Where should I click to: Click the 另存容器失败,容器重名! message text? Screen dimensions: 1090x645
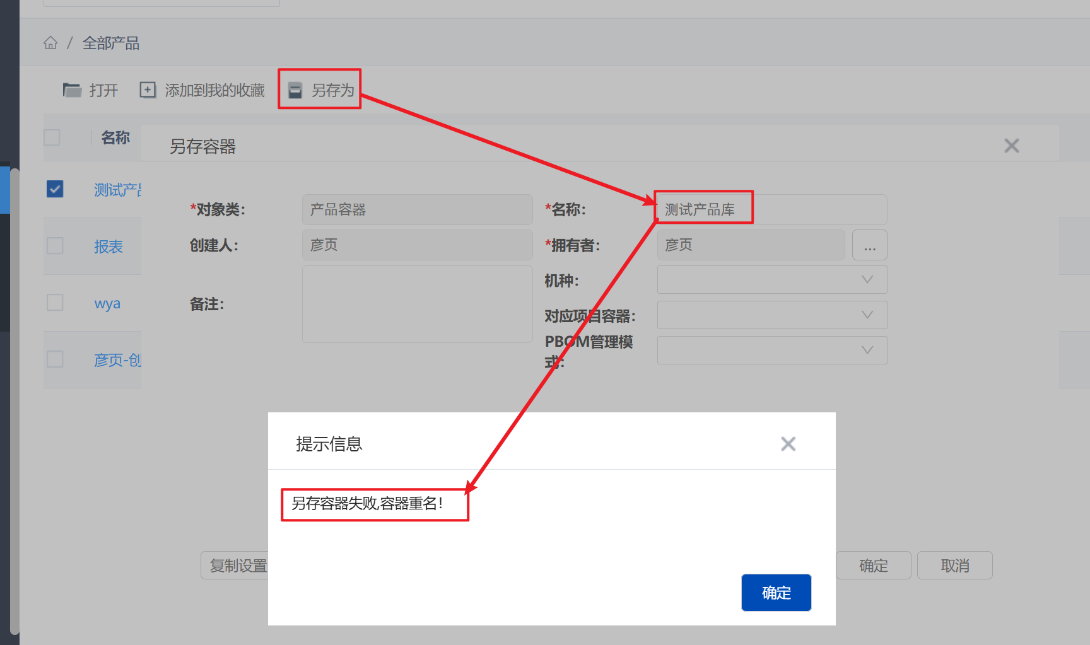coord(367,503)
